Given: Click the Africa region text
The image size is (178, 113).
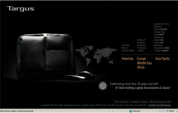Looking at the screenshot, I should pos(141,67).
